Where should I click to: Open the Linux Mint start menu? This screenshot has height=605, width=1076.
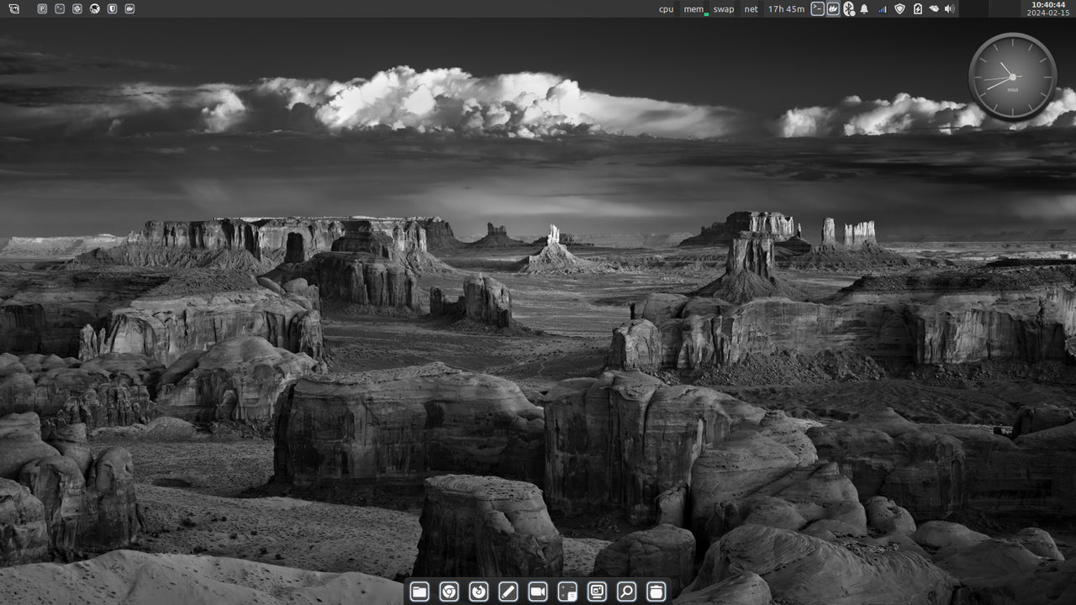point(14,8)
